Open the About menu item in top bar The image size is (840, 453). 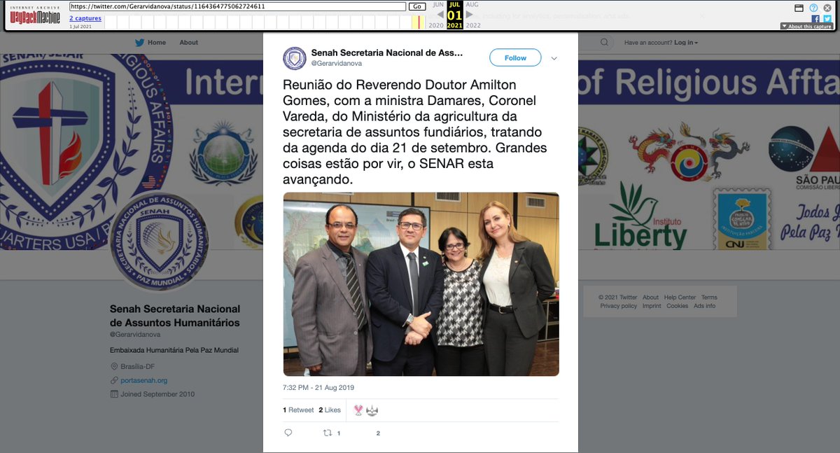pyautogui.click(x=189, y=43)
